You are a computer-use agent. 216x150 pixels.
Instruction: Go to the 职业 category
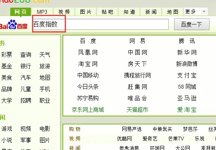click(x=45, y=100)
